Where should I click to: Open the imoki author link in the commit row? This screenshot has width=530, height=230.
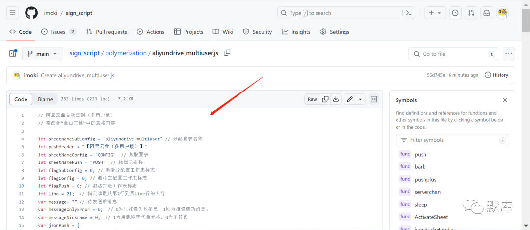coord(31,75)
